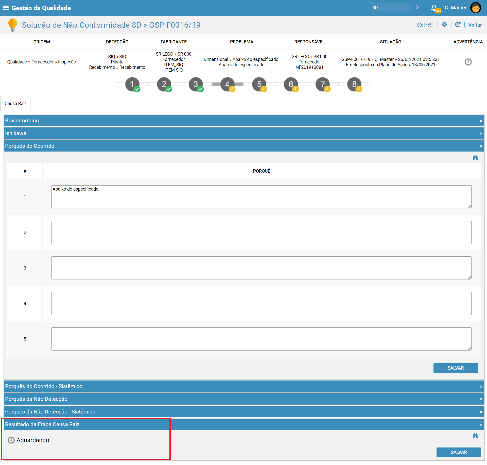Screen dimensions: 487x465
Task: Click the 00:14:51 timer text
Action: click(425, 25)
